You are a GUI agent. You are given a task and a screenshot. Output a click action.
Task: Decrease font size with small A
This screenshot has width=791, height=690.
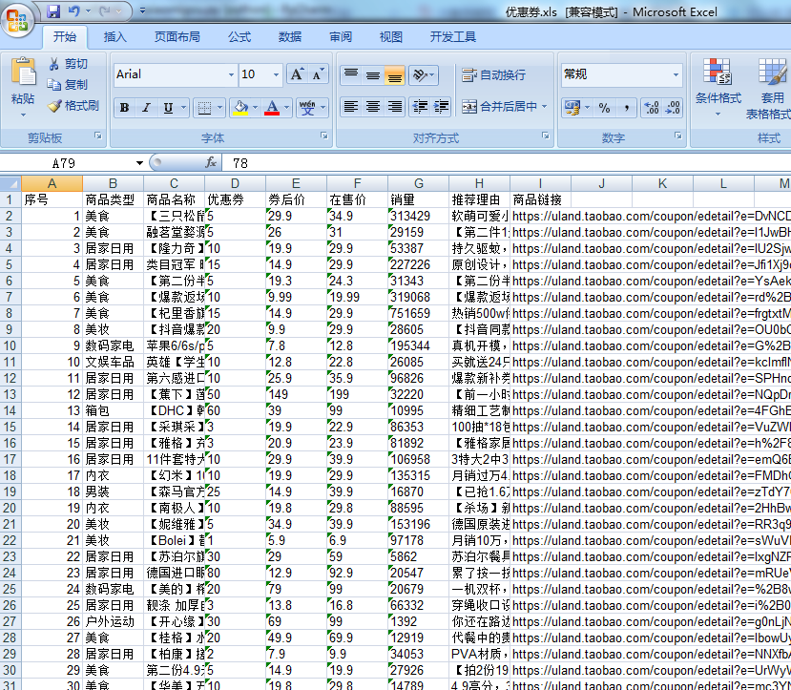318,74
